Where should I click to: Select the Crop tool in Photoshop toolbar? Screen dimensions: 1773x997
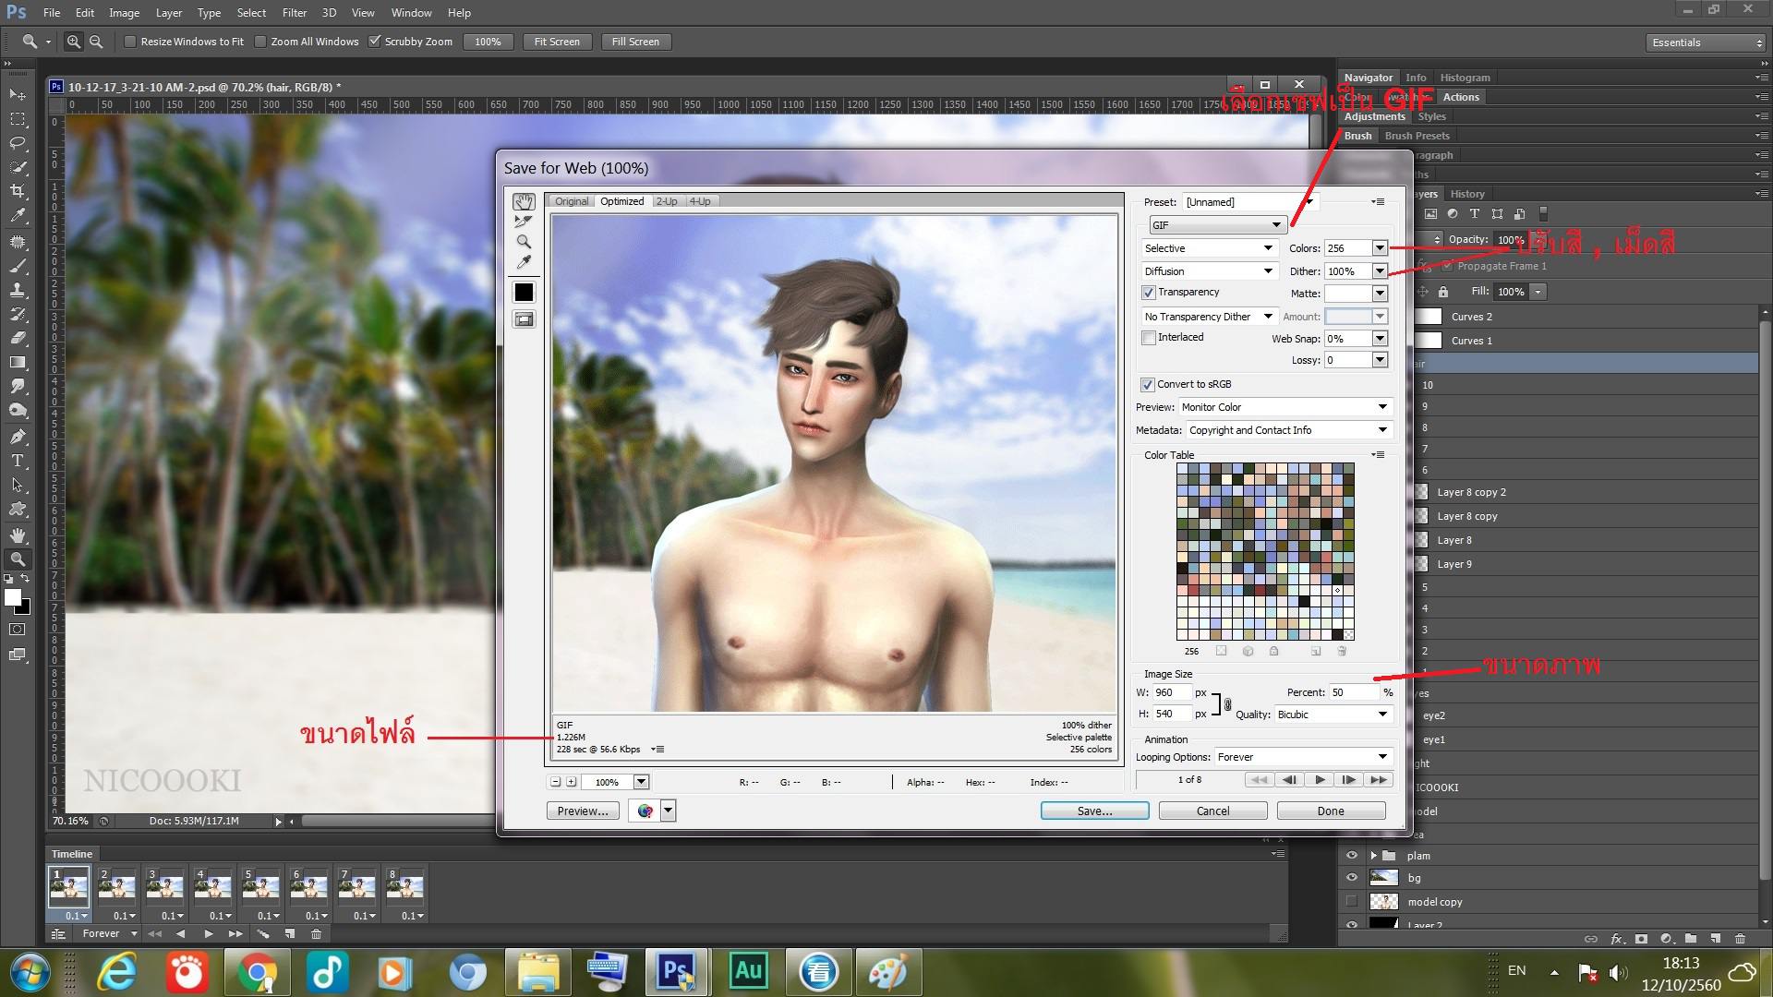pos(18,191)
